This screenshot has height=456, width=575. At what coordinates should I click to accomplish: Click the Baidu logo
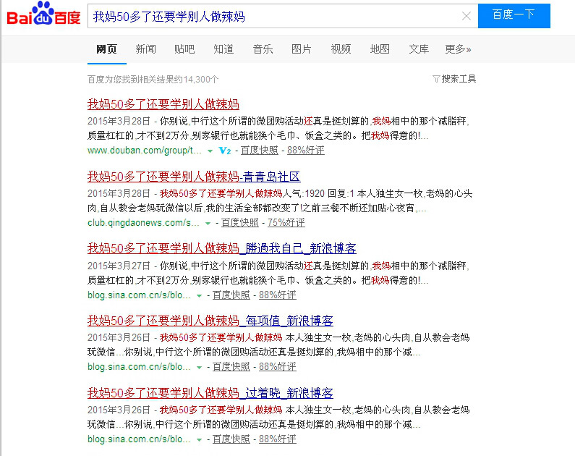[x=43, y=14]
